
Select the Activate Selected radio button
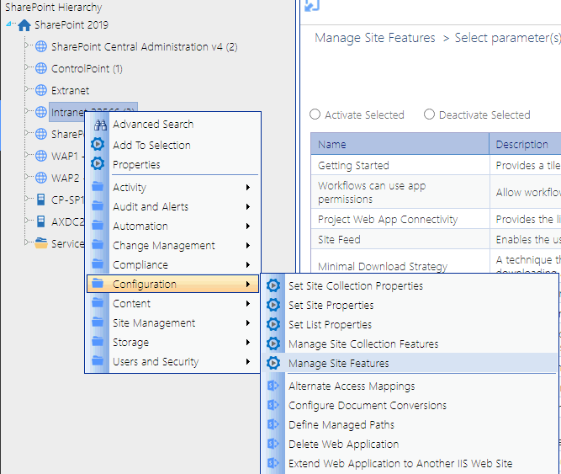pos(315,115)
